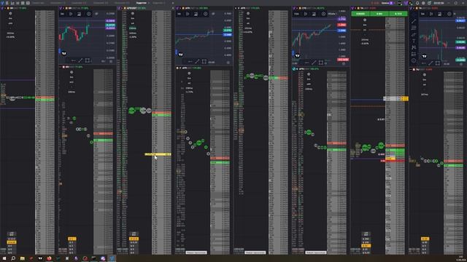Open the first workspace tab in the top bar

pos(38,3)
